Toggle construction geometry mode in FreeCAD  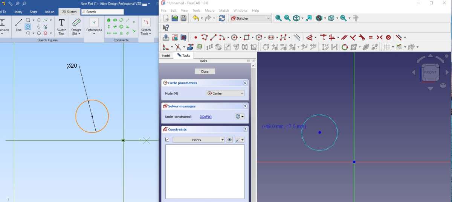coord(297,37)
